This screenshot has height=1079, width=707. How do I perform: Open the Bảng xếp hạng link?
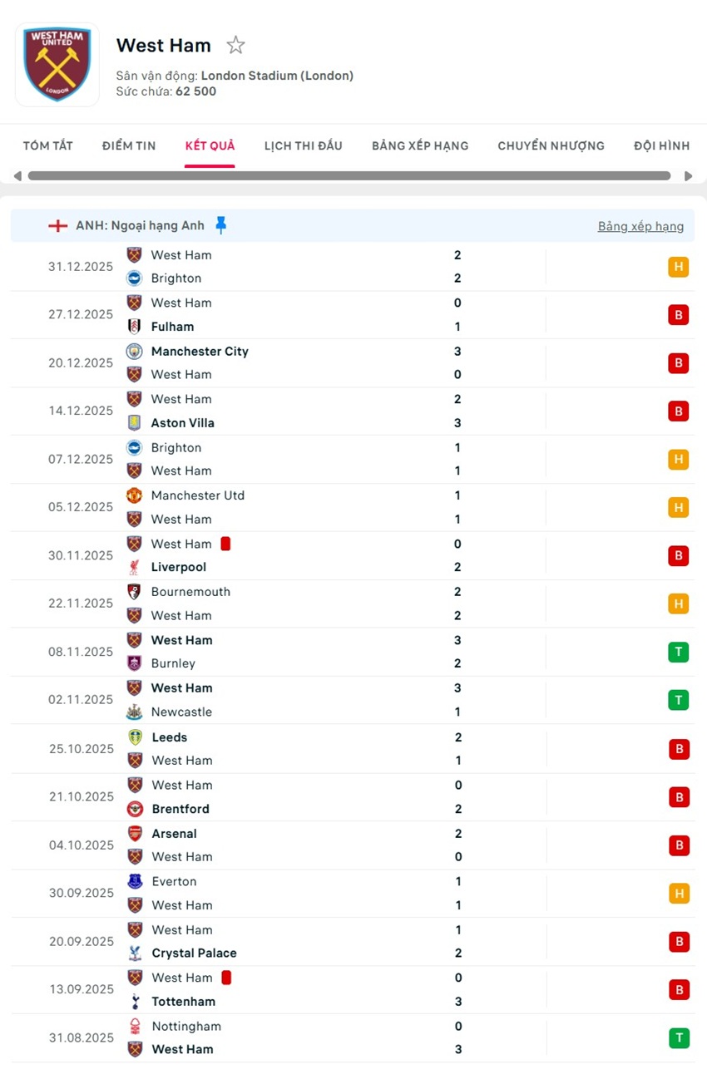click(x=640, y=225)
